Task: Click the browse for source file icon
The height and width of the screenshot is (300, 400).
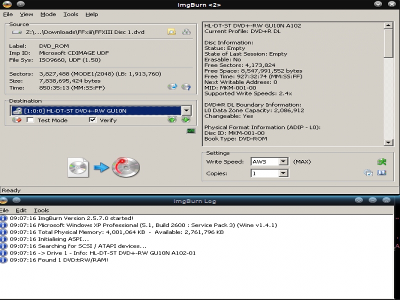Action: point(171,32)
